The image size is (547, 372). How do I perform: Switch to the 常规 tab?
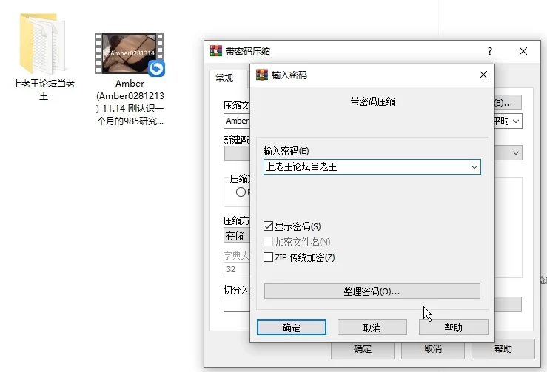(x=224, y=78)
